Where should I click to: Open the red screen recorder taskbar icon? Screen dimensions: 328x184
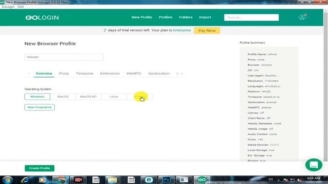[78, 180]
